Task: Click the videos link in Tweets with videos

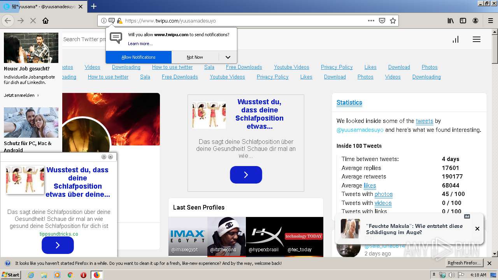Action: (383, 203)
